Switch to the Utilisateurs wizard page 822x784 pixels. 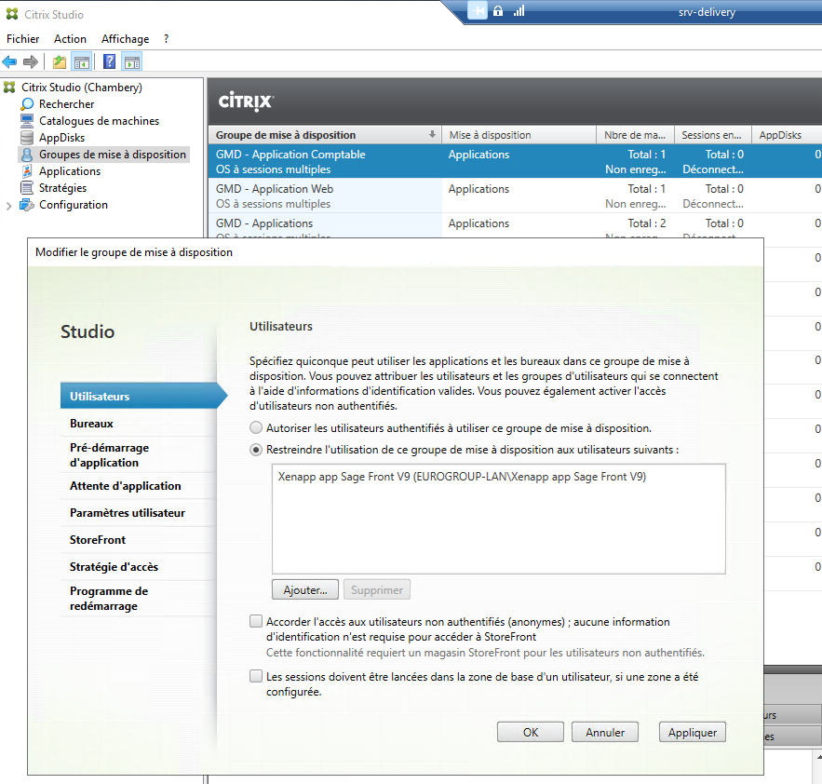[x=139, y=396]
